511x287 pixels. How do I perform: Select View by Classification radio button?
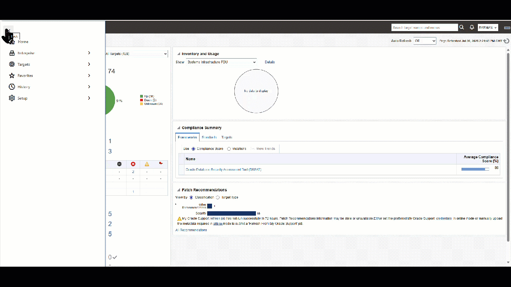pyautogui.click(x=191, y=197)
